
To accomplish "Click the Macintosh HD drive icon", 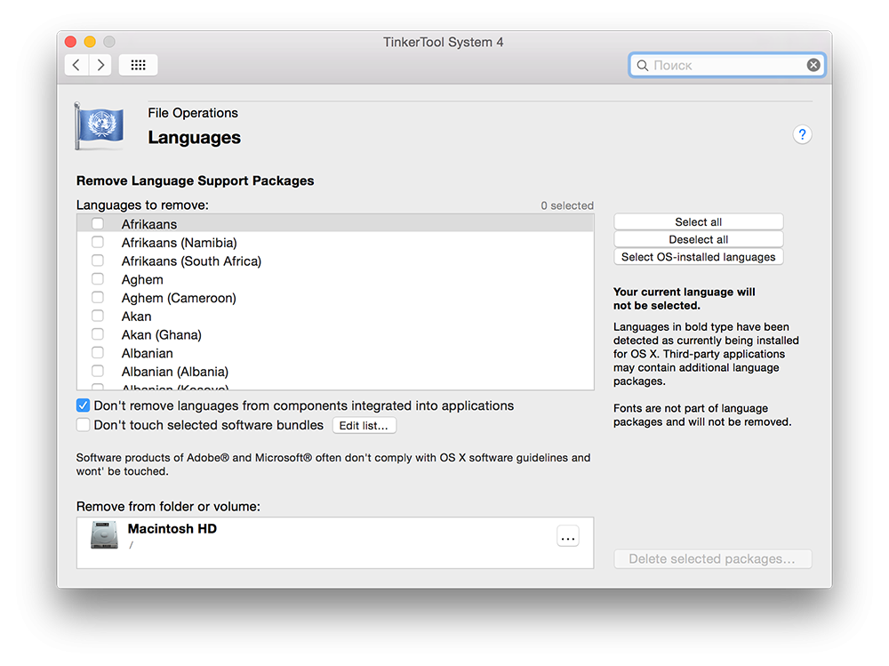I will tap(104, 535).
